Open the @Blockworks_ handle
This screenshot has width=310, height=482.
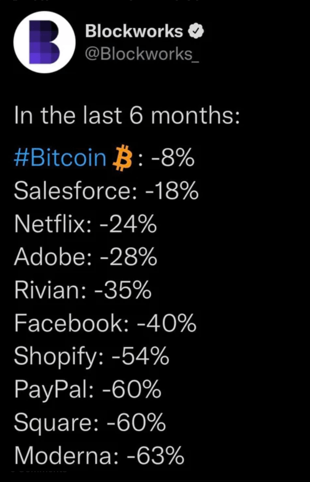pyautogui.click(x=142, y=54)
